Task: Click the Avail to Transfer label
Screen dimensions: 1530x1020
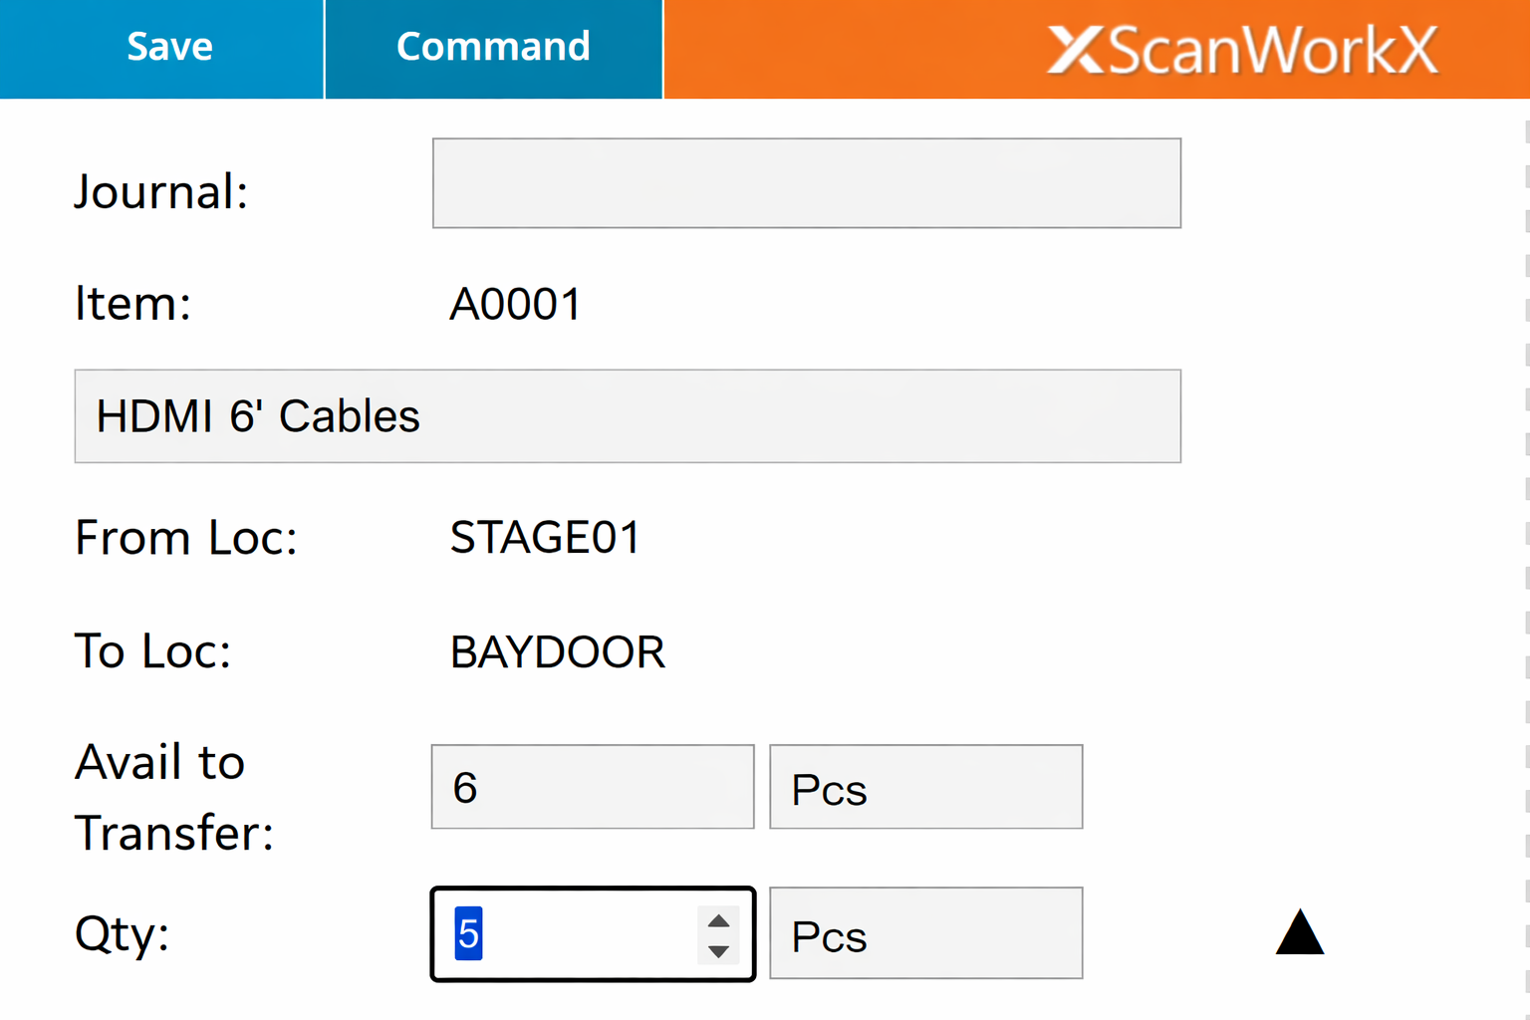Action: pos(173,797)
